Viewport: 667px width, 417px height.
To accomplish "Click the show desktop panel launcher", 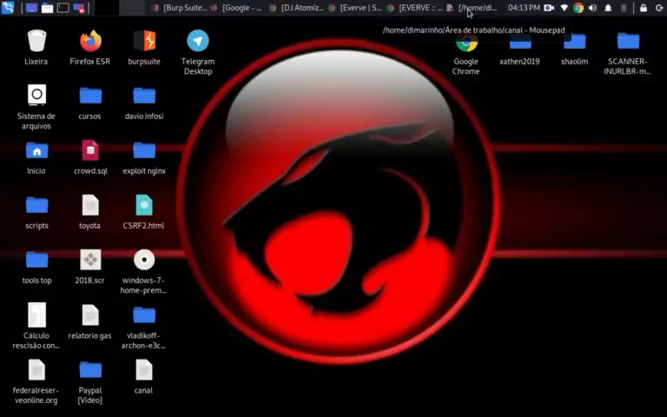I will 31,8.
